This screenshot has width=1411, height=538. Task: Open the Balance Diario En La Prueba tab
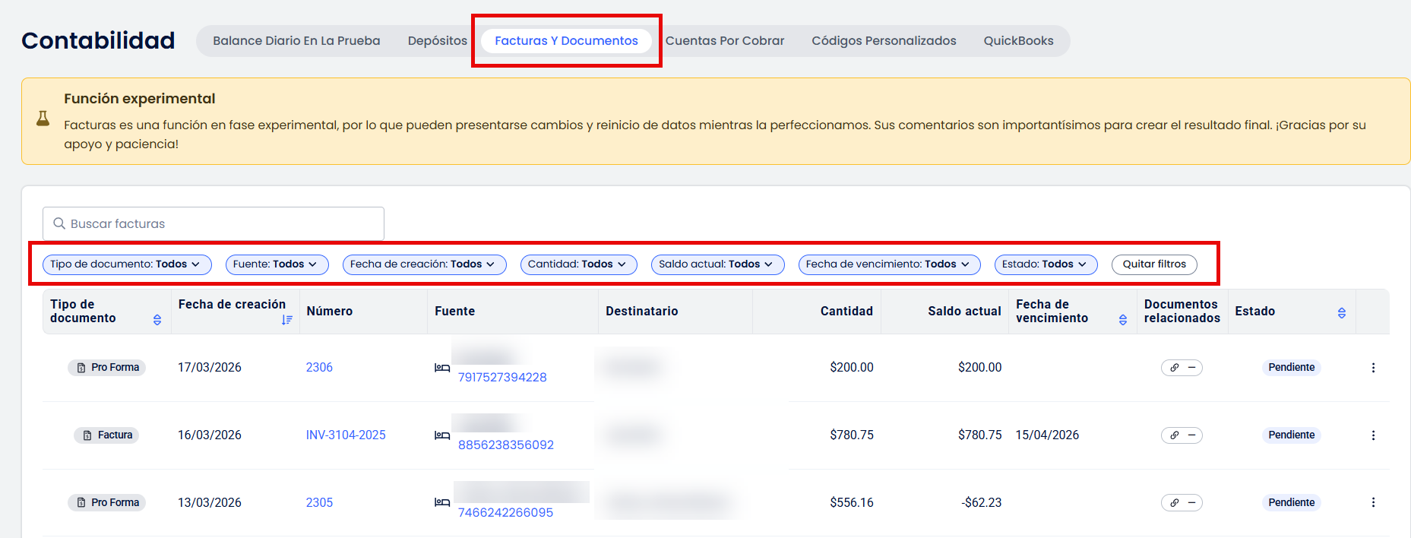(x=296, y=41)
